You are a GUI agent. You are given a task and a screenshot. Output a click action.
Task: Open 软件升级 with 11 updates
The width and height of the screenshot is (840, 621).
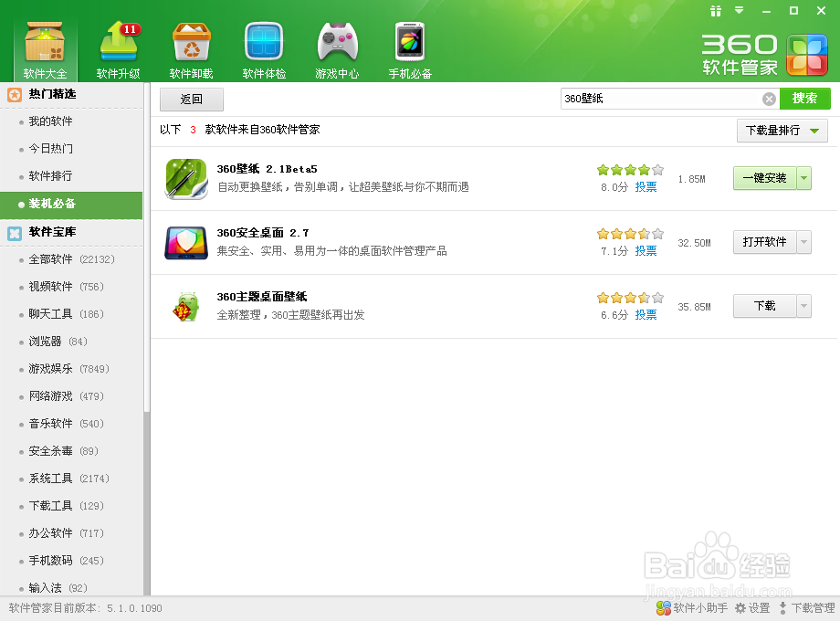119,50
